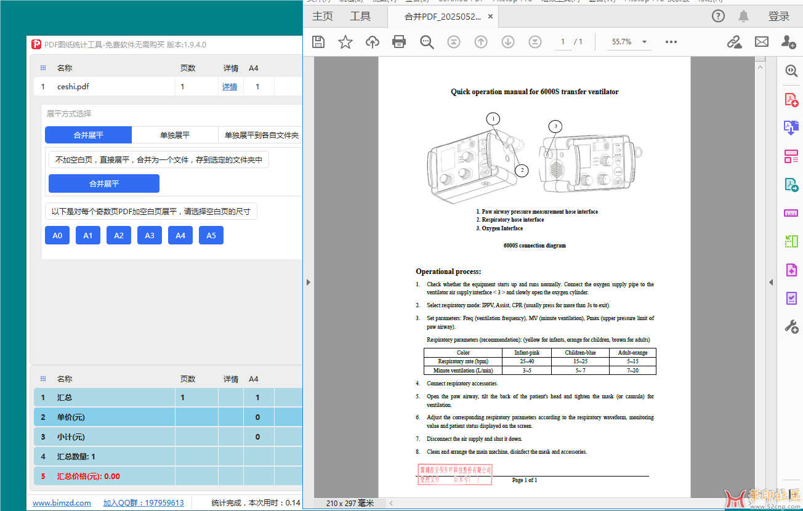Open the zoom level 55.7% dropdown

pyautogui.click(x=629, y=42)
